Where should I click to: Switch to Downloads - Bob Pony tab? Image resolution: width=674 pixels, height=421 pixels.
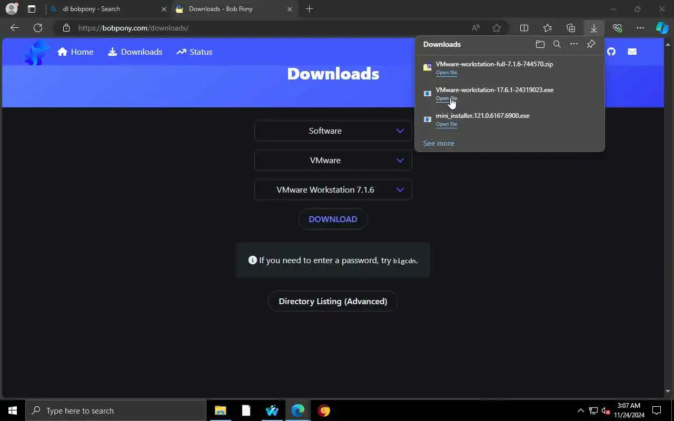point(234,9)
